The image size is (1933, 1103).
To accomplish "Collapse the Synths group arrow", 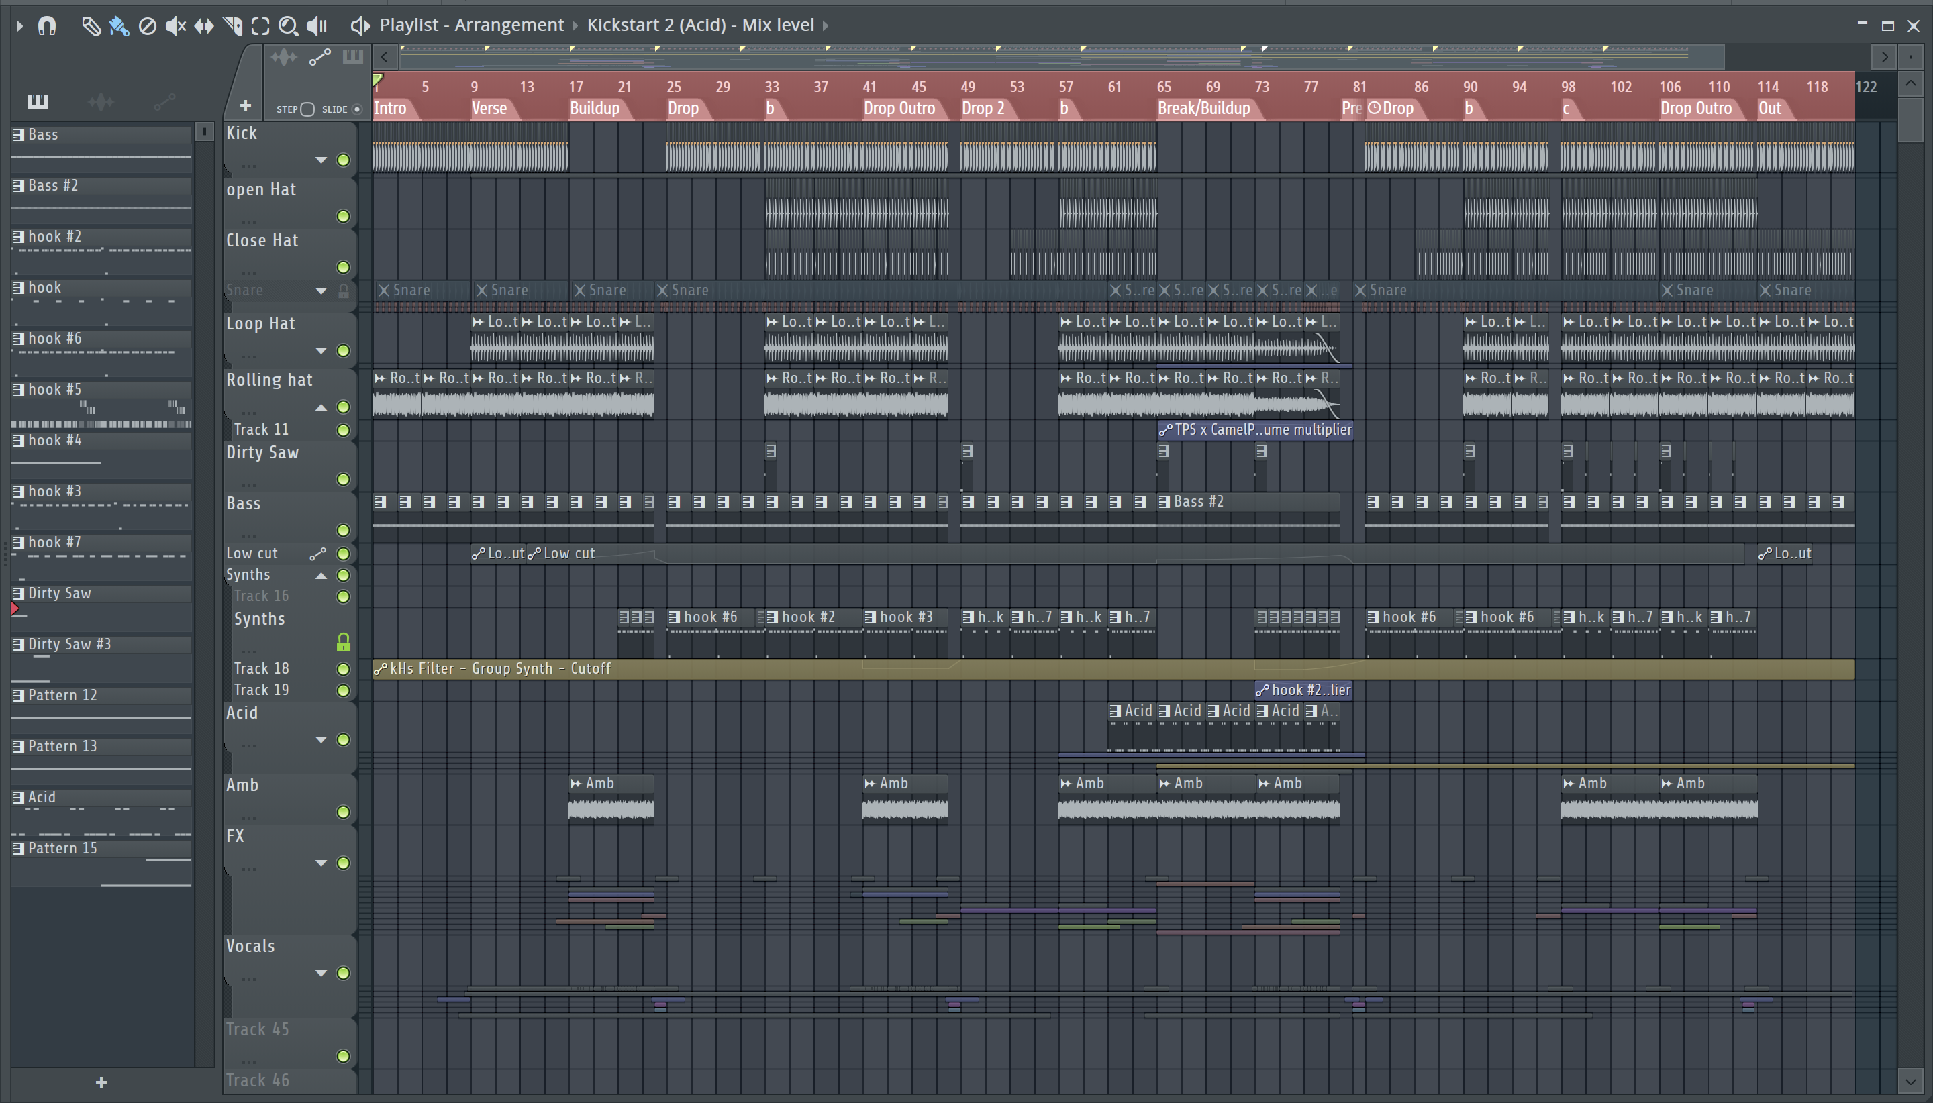I will [321, 576].
